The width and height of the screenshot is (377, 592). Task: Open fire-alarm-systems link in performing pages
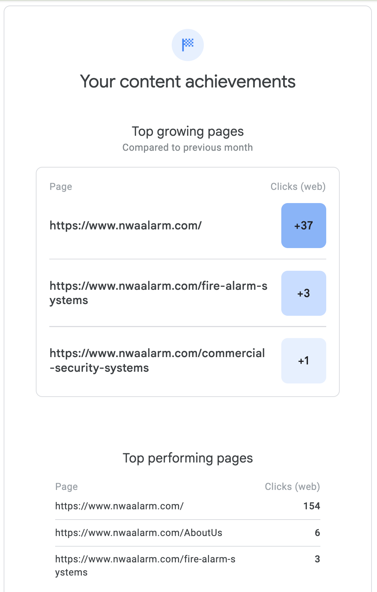[x=145, y=565]
